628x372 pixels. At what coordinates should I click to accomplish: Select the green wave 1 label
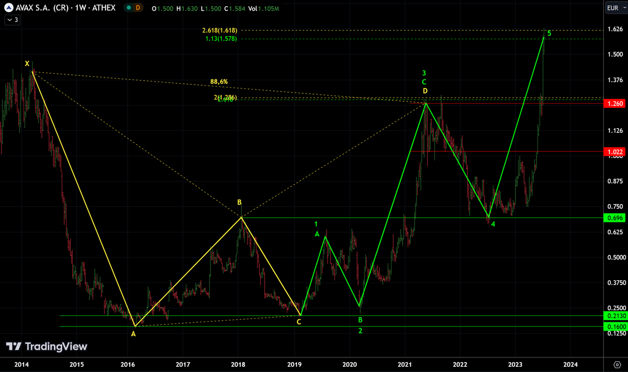click(316, 224)
